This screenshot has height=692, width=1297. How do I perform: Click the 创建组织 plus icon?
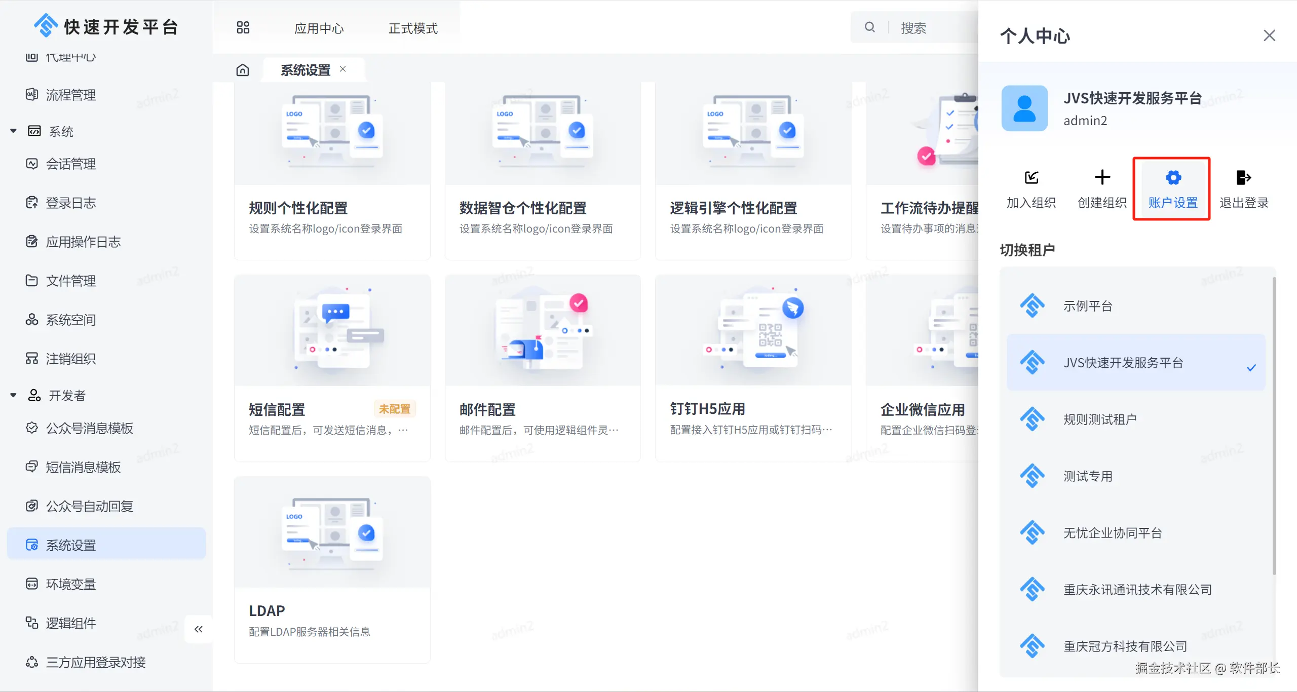1102,177
